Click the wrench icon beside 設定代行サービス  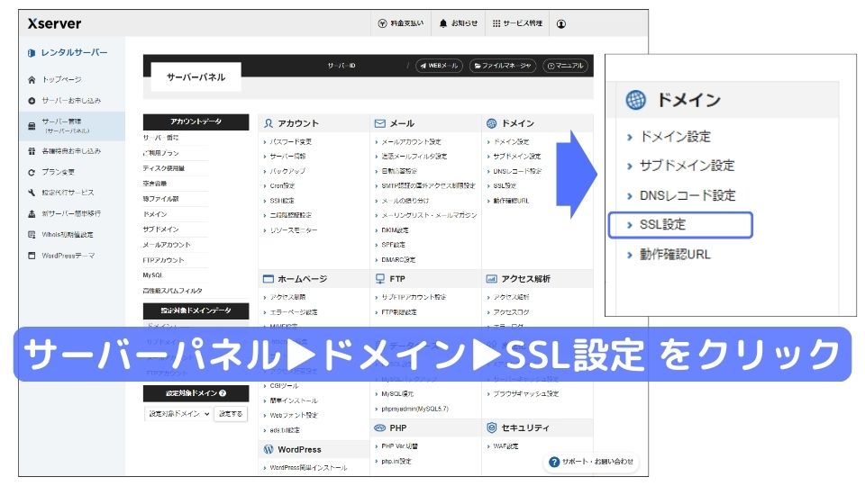pyautogui.click(x=32, y=193)
